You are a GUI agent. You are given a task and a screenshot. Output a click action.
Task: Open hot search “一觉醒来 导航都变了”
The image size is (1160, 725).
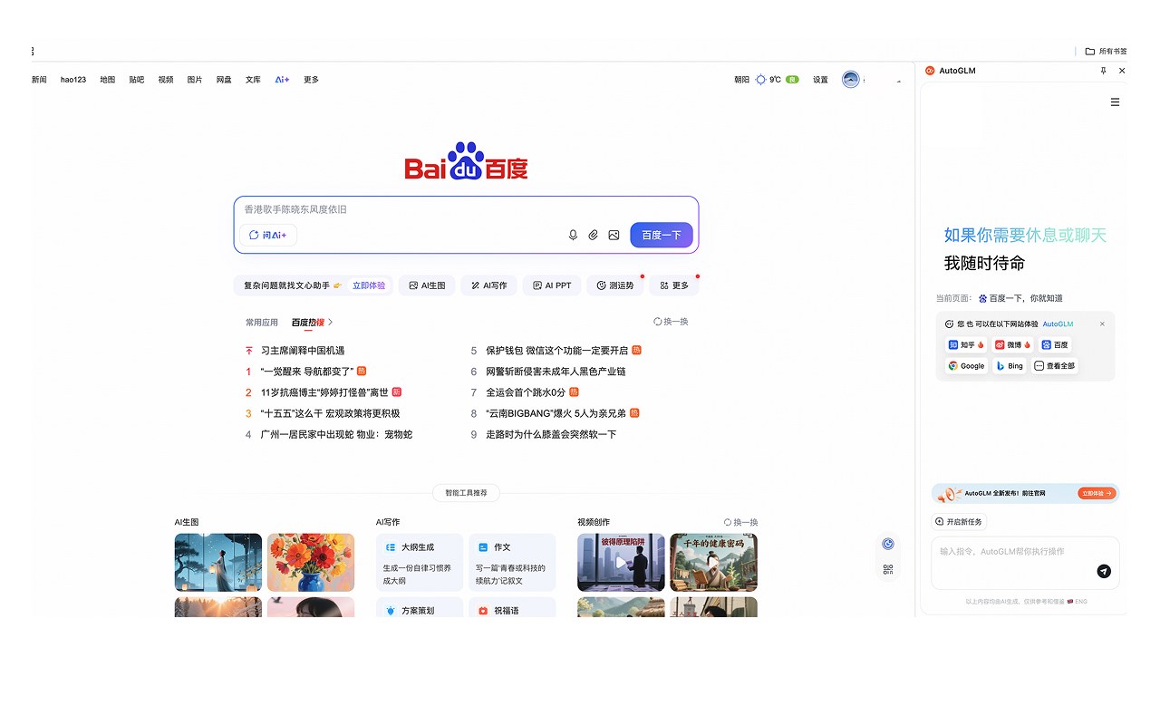tap(307, 372)
